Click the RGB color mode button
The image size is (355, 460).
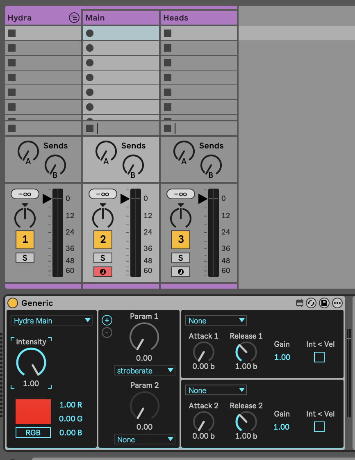click(33, 433)
